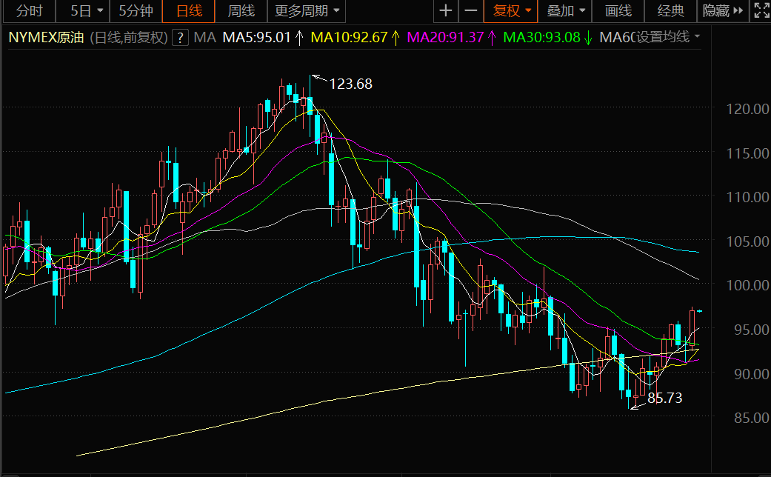Click the double-arrow beside 隐藏
This screenshot has width=771, height=477.
738,11
